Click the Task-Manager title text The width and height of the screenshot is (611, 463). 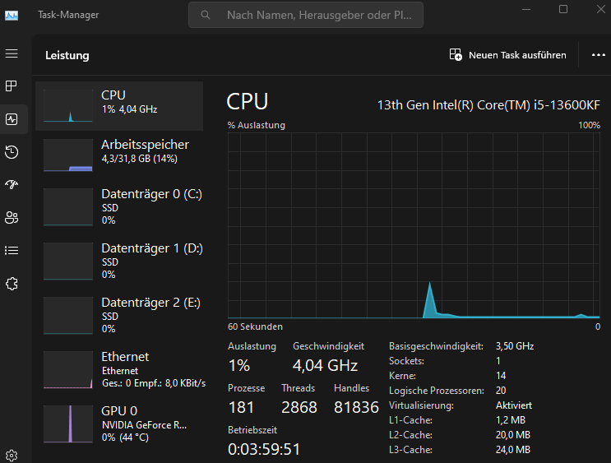(x=68, y=15)
